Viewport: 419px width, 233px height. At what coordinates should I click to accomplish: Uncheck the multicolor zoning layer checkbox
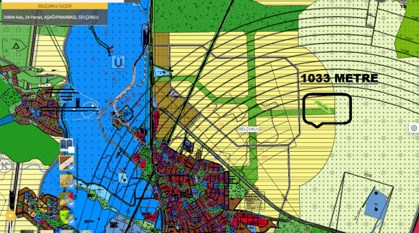(71, 204)
